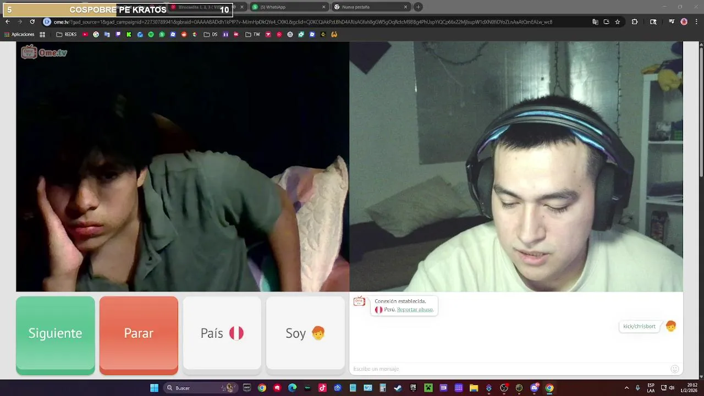Expand the REDES bookmarks folder
The width and height of the screenshot is (704, 396).
point(67,34)
